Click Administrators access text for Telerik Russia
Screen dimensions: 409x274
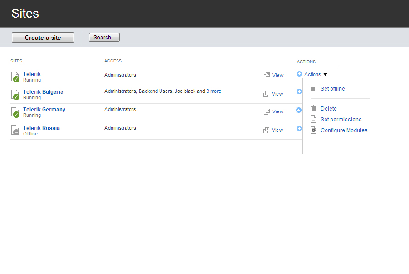(x=120, y=128)
